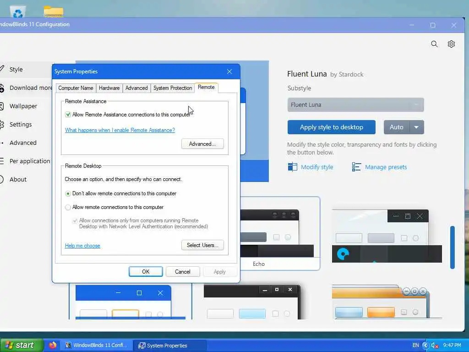This screenshot has width=469, height=352.
Task: Select Allow remote connections to this computer
Action: click(x=68, y=207)
